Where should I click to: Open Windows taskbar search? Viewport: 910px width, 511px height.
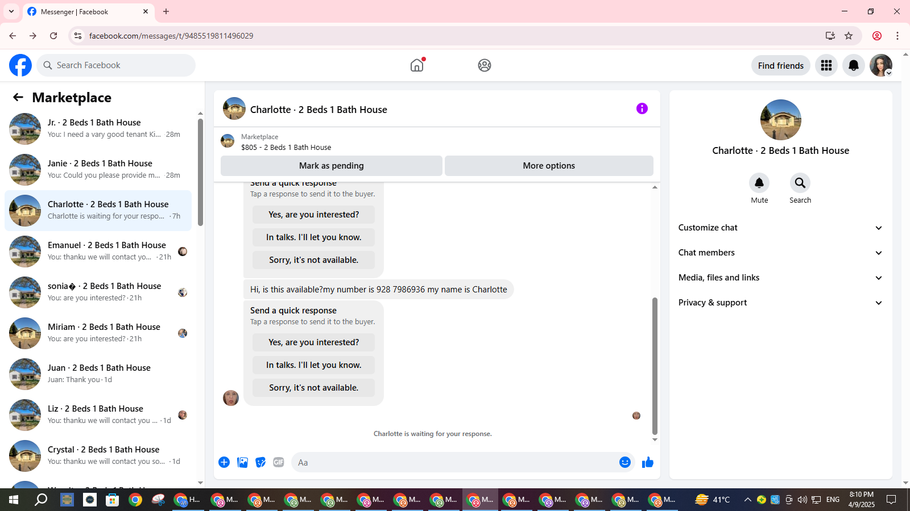(41, 500)
